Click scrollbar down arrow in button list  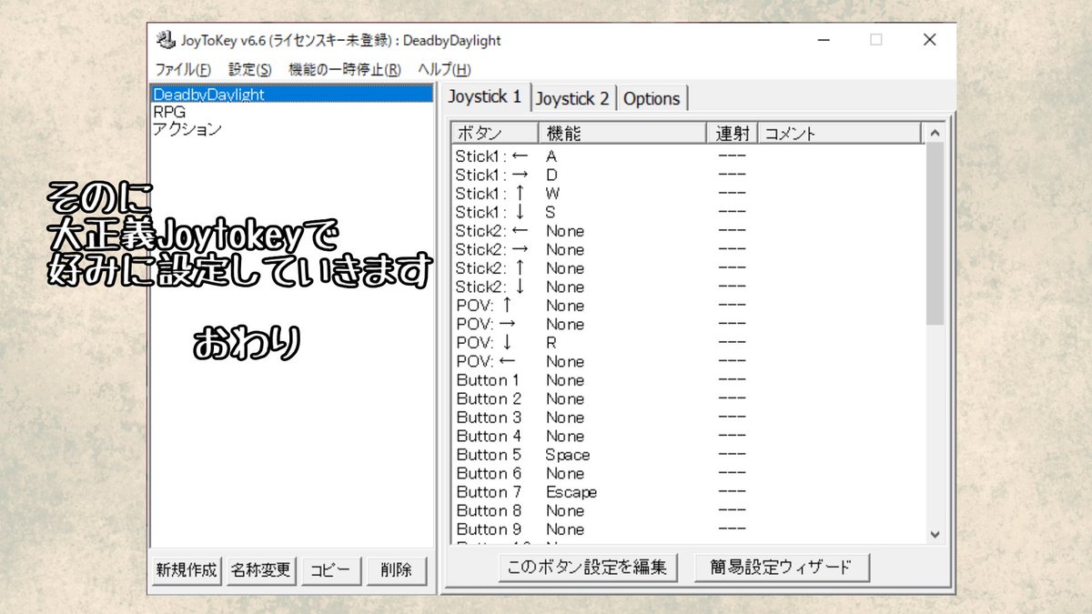click(x=935, y=535)
